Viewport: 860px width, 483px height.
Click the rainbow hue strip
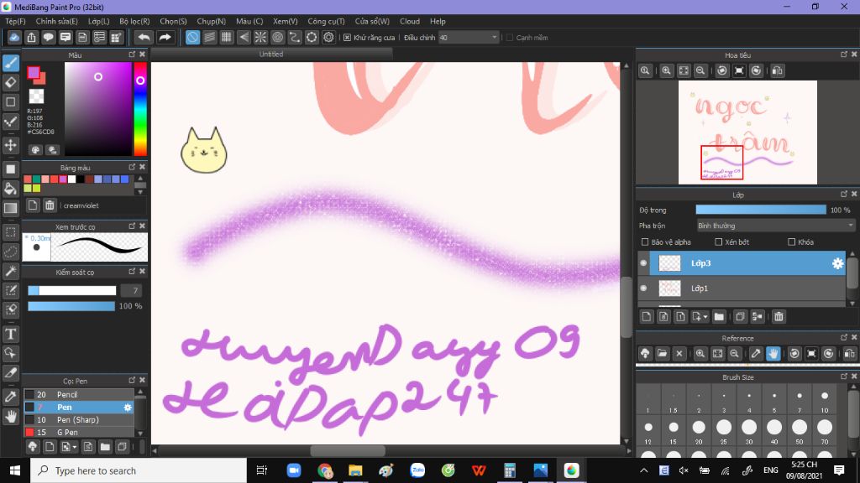140,109
